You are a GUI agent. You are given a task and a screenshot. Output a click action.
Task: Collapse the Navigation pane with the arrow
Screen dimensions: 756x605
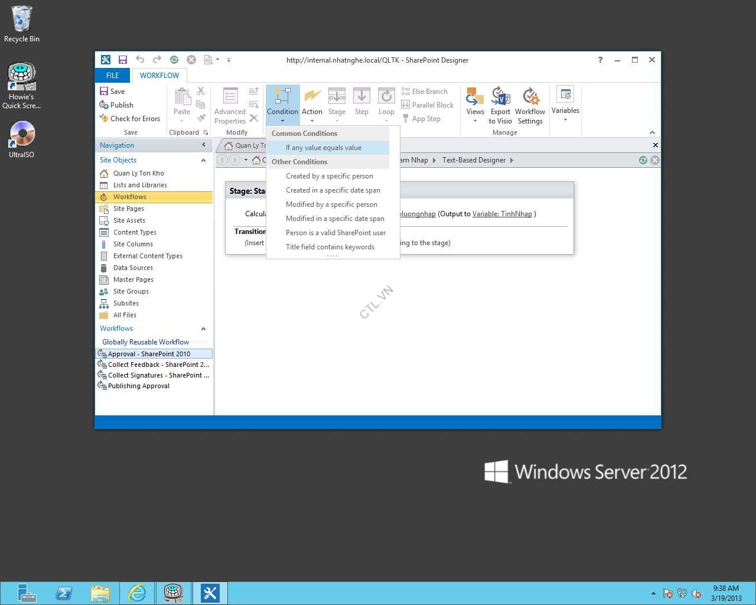coord(204,145)
